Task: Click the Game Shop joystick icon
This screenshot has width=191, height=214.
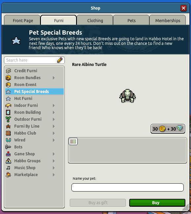Action: (x=8, y=154)
